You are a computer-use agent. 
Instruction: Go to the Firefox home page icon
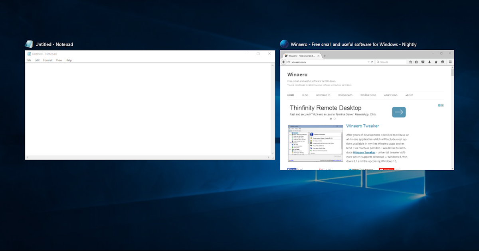[x=436, y=62]
